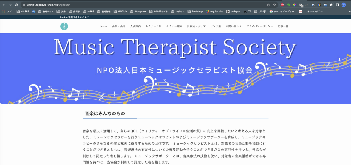Open the デベロッパー ダッシ… Google bookmark
Screen dimensions: 351x165
coord(282,12)
